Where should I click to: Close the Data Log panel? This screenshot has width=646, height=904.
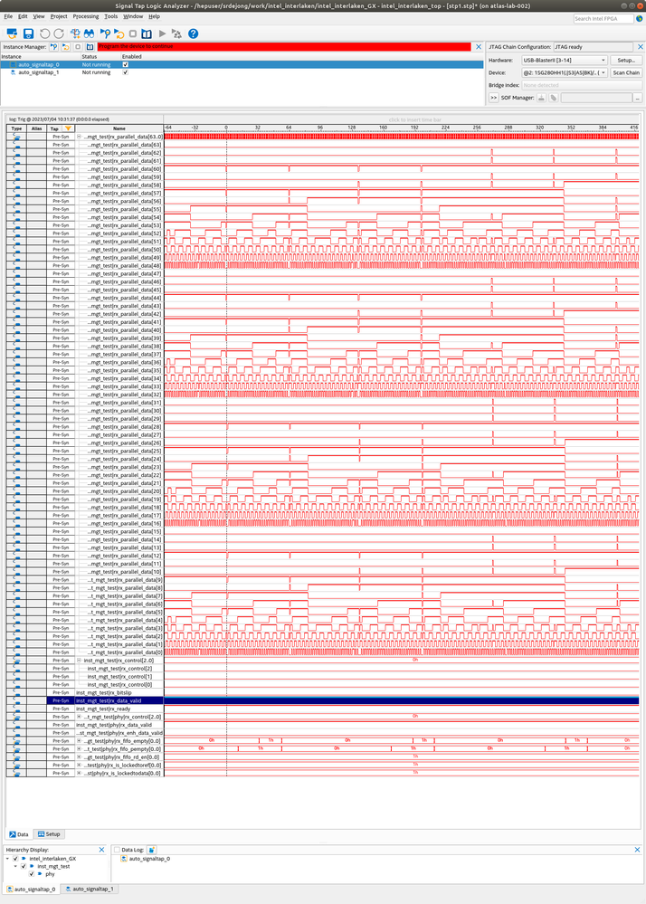pos(637,850)
